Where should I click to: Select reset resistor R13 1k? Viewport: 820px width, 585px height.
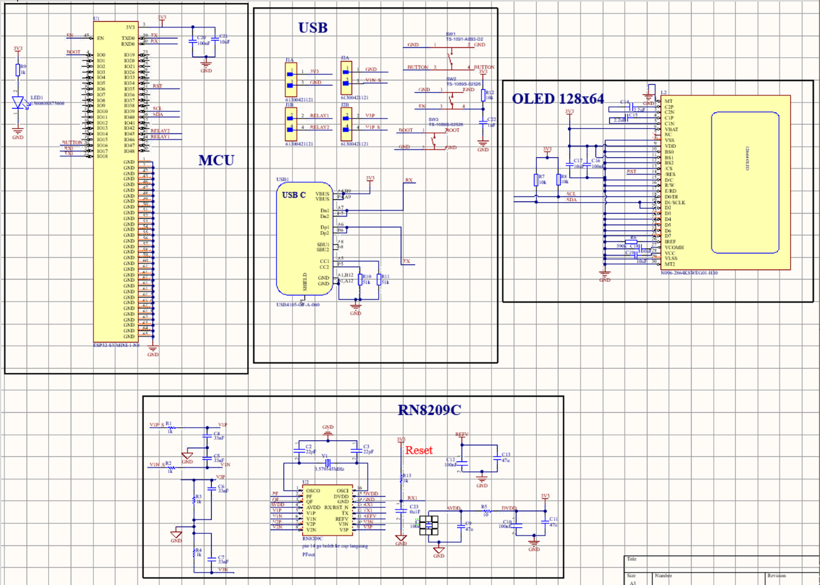[401, 478]
